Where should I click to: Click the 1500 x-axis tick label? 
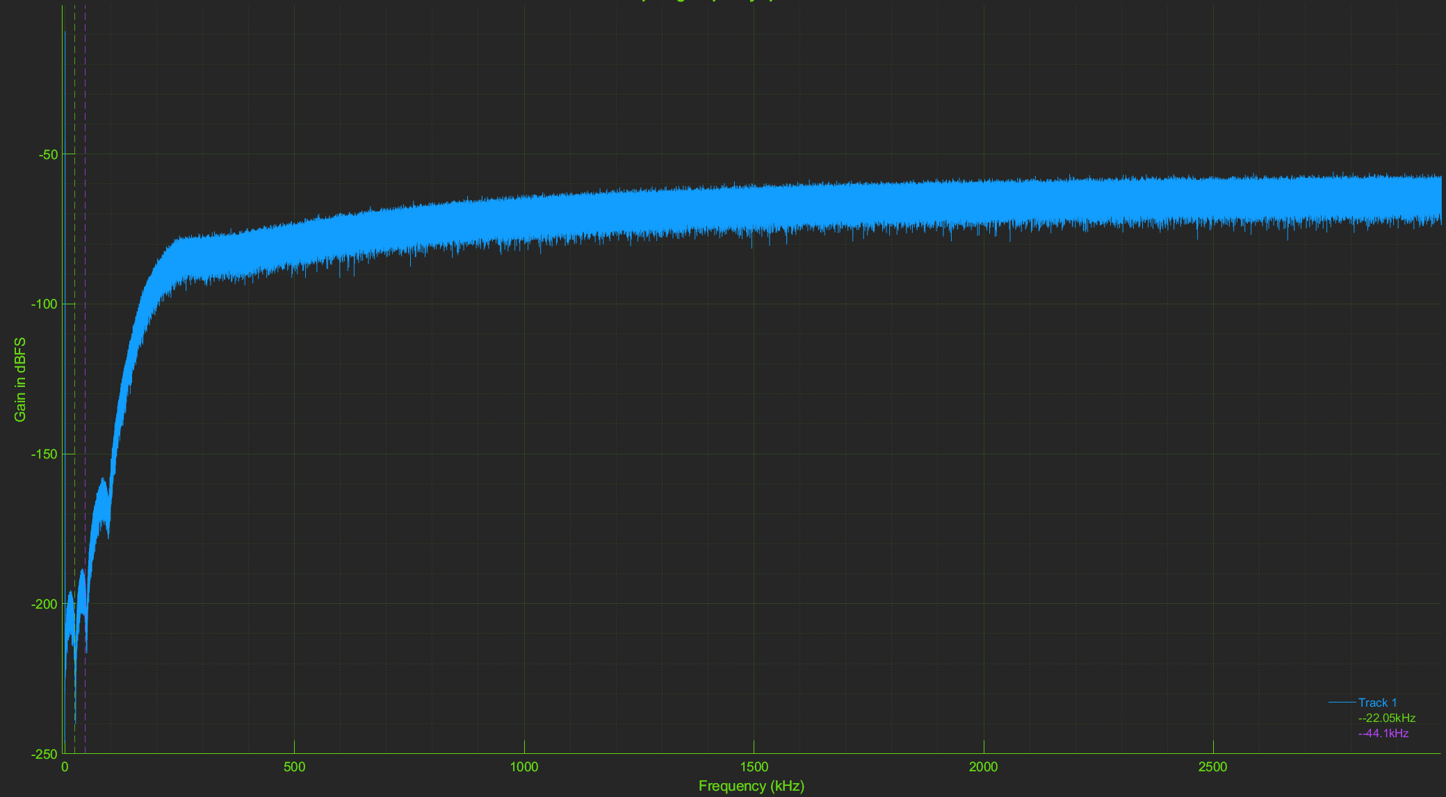(x=754, y=767)
